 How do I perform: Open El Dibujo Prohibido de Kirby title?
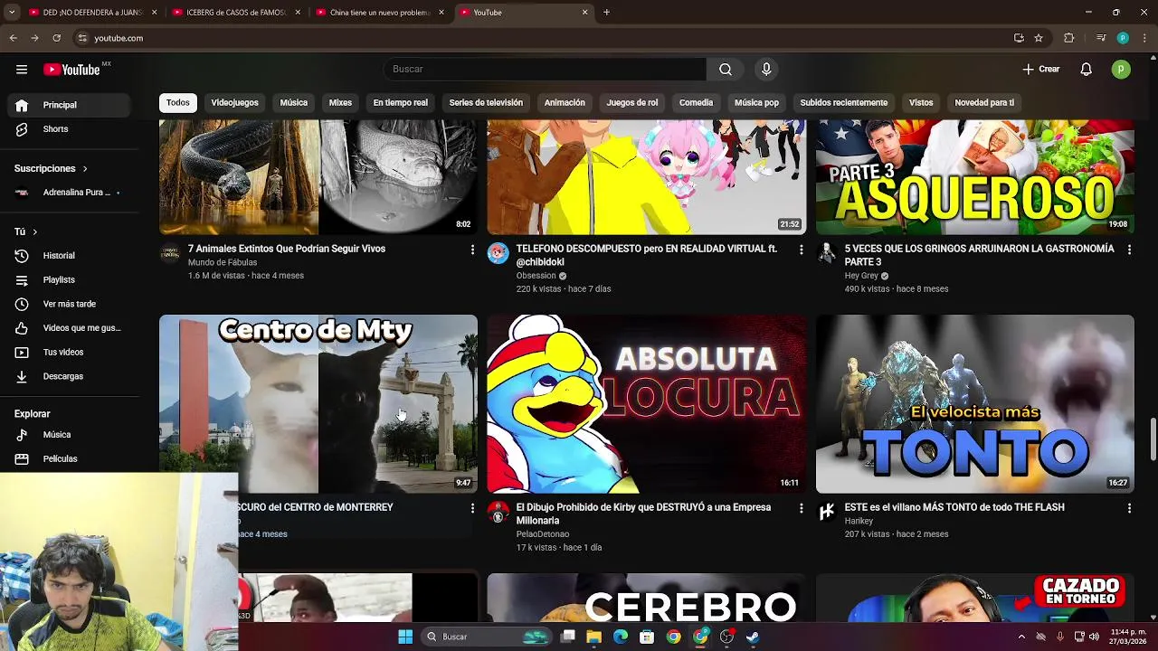coord(644,514)
